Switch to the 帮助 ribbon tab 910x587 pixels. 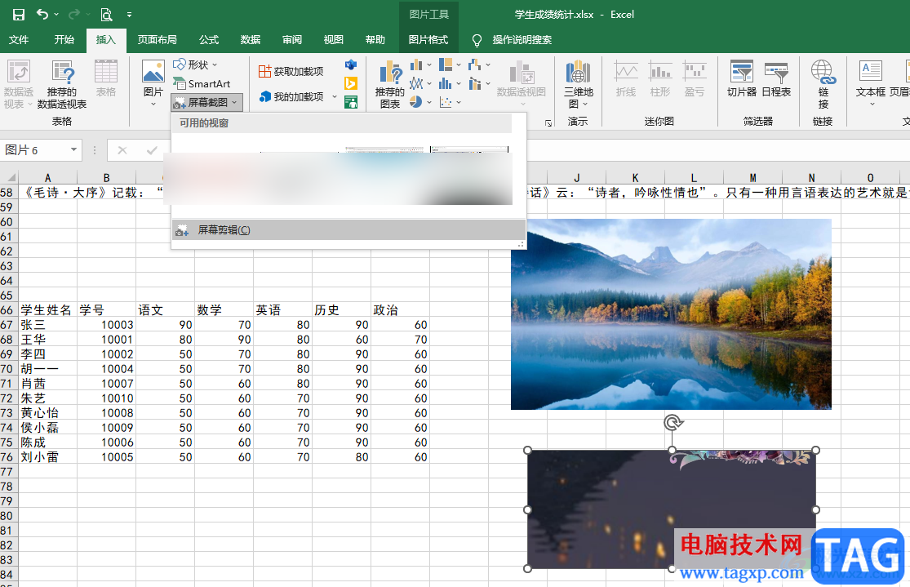pos(375,39)
